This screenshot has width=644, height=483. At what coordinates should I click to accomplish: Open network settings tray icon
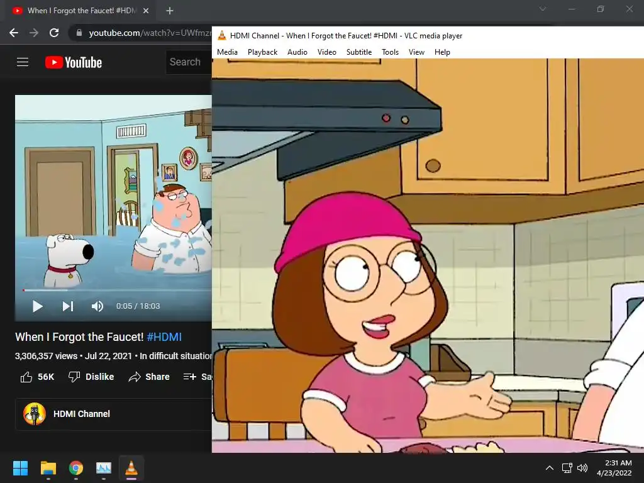(567, 468)
